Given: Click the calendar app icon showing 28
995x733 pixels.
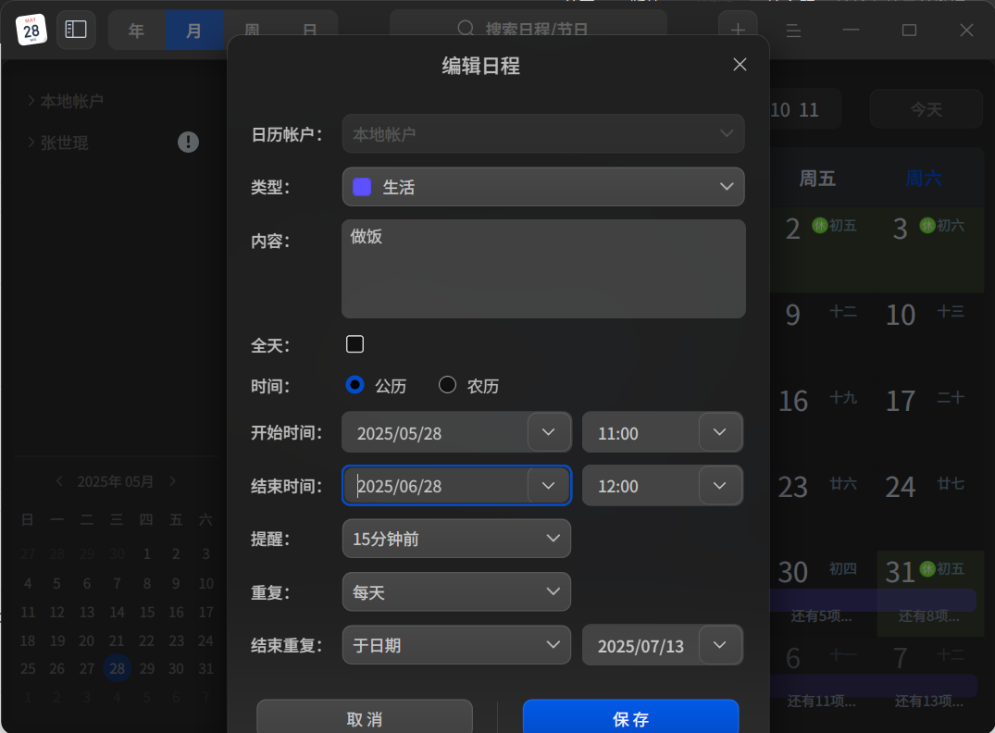Looking at the screenshot, I should click(31, 30).
